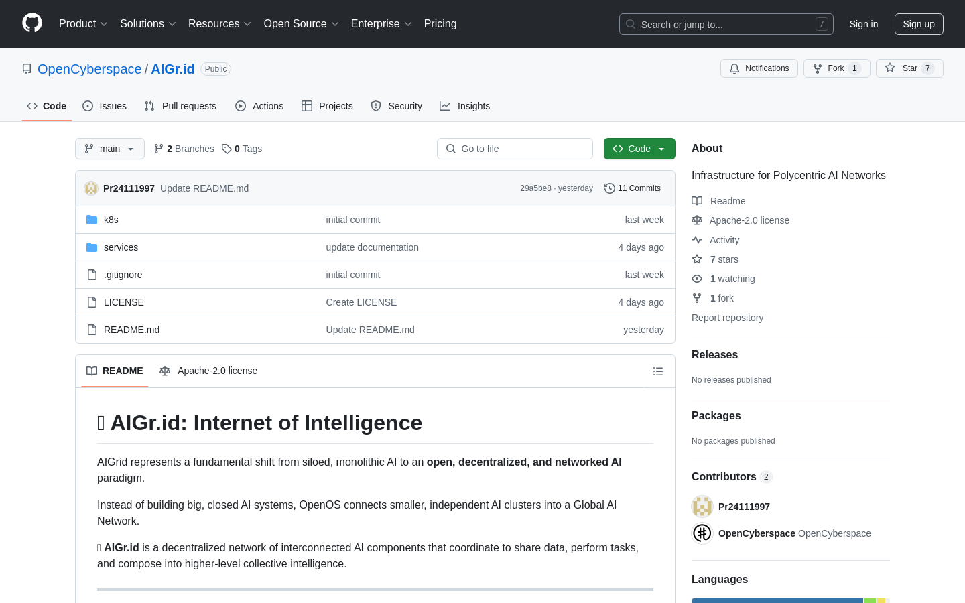Click the Pr24111997 commit author avatar

91,188
